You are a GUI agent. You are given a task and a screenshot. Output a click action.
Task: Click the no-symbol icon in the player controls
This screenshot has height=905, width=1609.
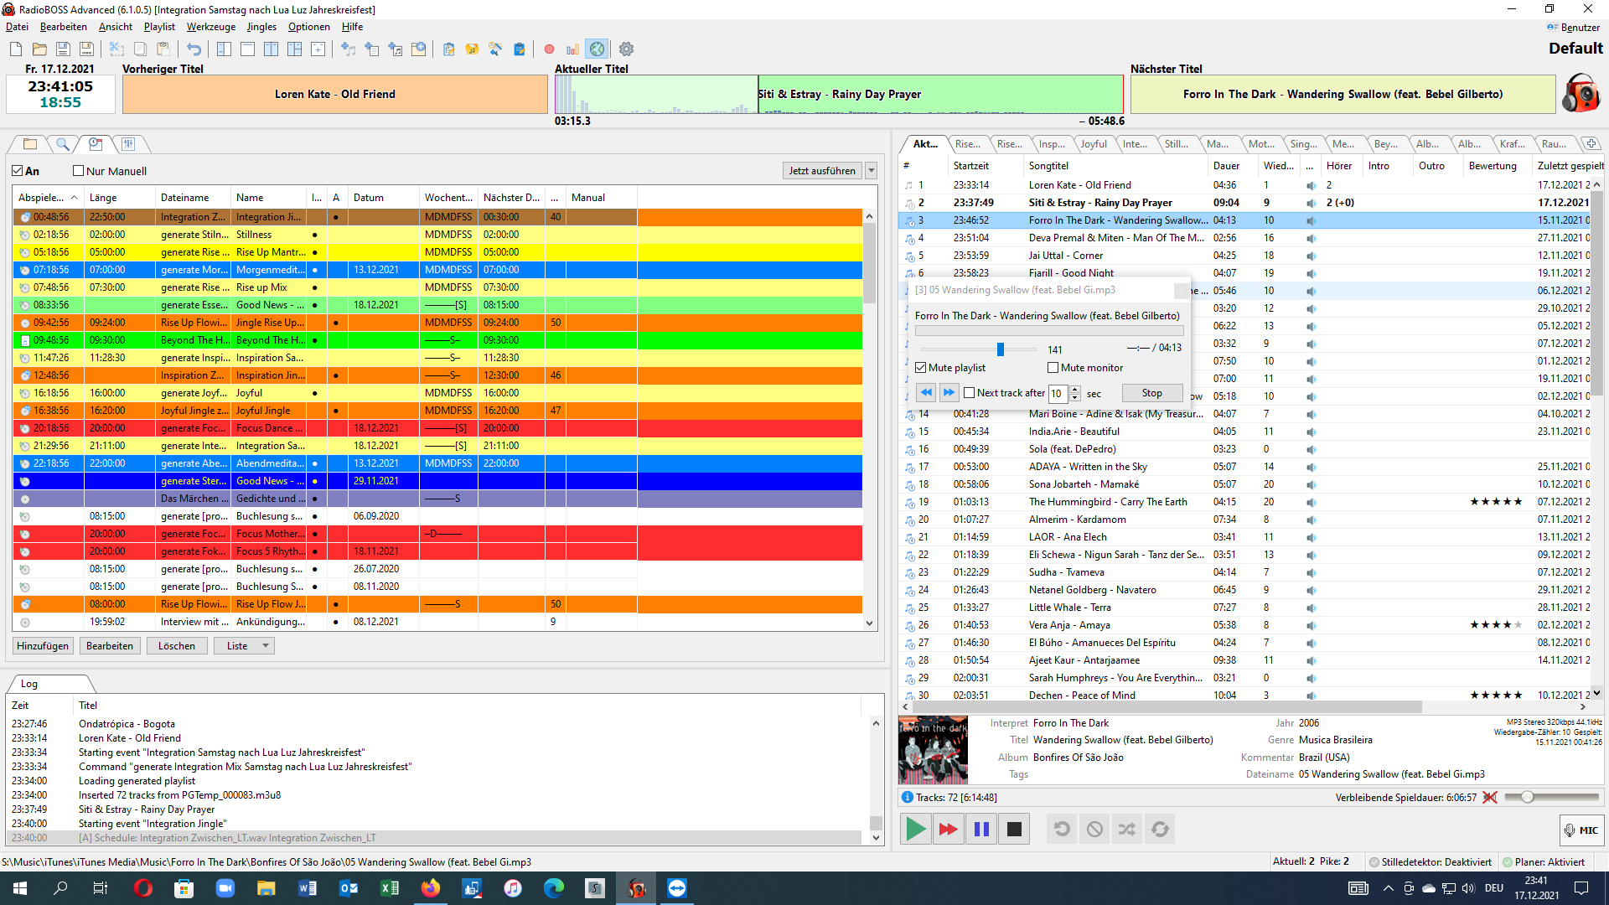click(x=1094, y=830)
